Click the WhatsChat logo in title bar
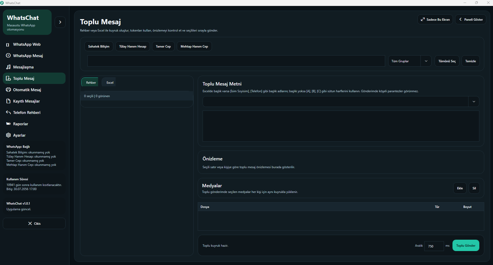 pos(2,3)
